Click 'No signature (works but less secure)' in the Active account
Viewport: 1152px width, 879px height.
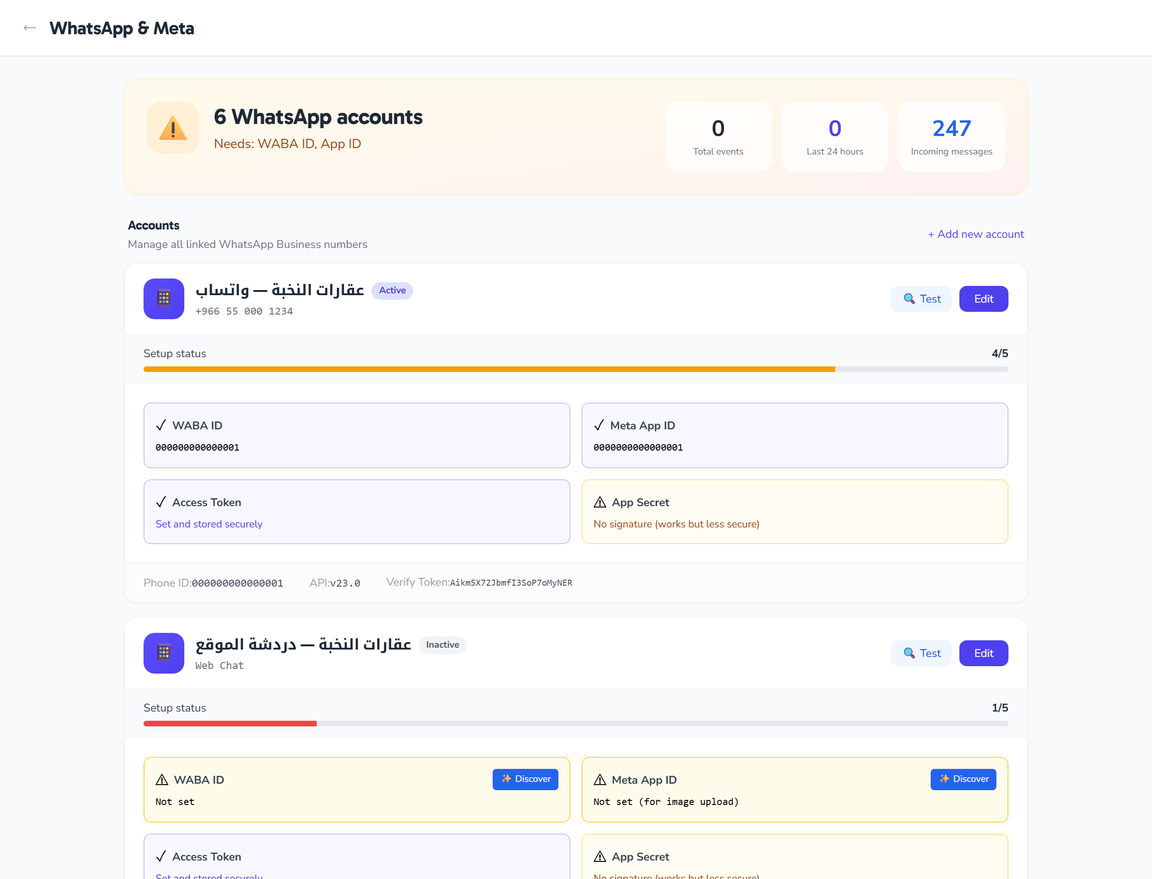[676, 524]
